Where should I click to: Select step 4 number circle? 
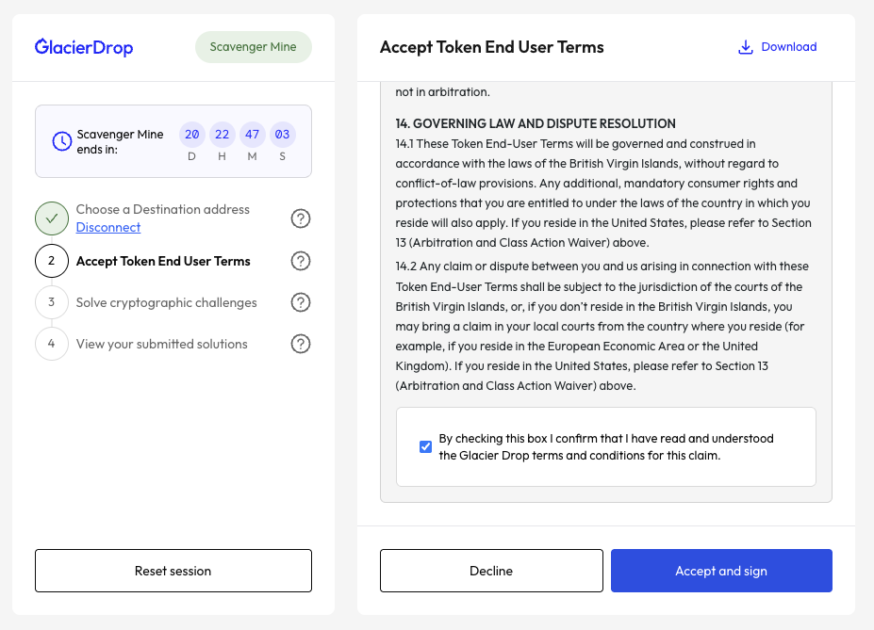[x=52, y=344]
